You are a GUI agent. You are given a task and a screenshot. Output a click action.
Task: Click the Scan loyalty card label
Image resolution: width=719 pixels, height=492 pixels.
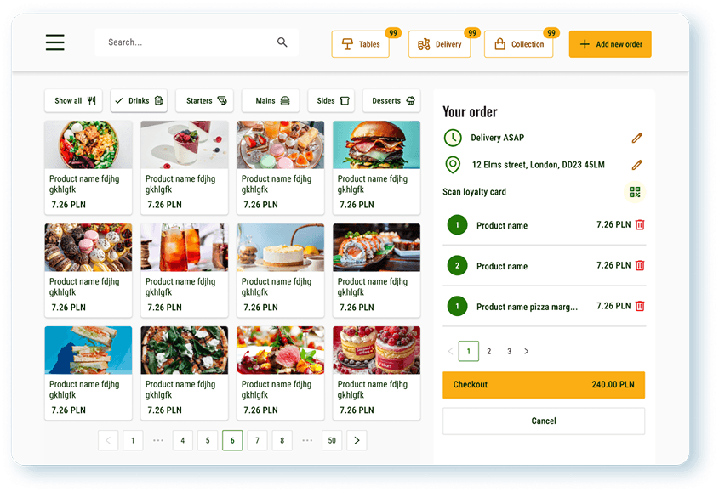coord(474,192)
